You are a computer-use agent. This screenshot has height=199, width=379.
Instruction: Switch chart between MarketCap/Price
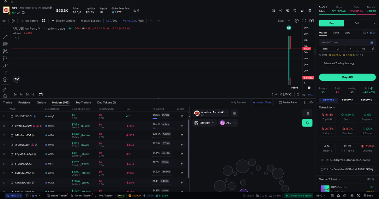tap(133, 21)
